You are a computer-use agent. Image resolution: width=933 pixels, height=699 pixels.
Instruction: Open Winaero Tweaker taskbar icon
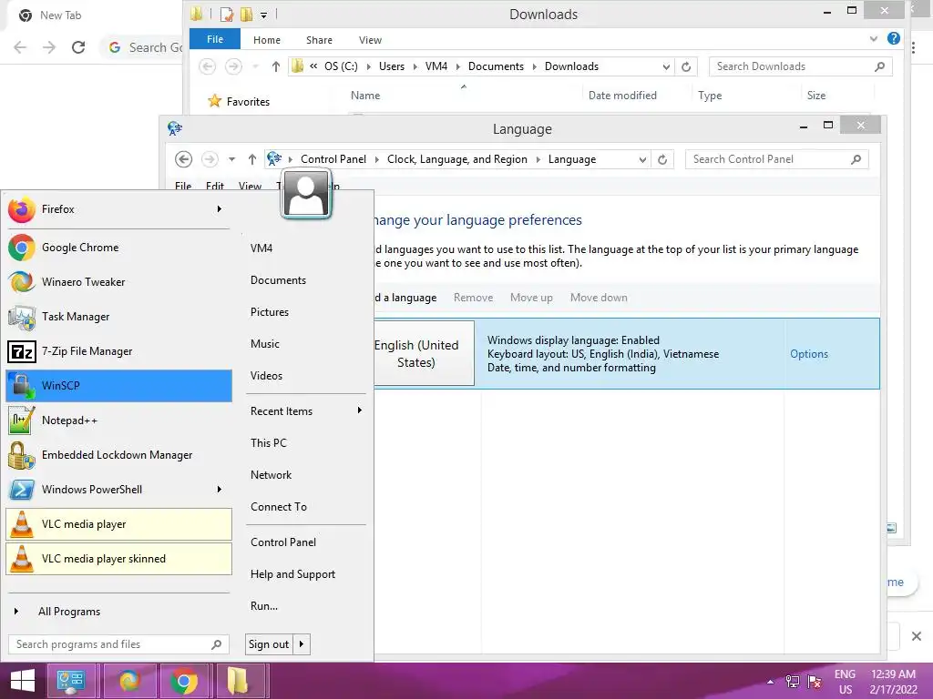pyautogui.click(x=129, y=681)
